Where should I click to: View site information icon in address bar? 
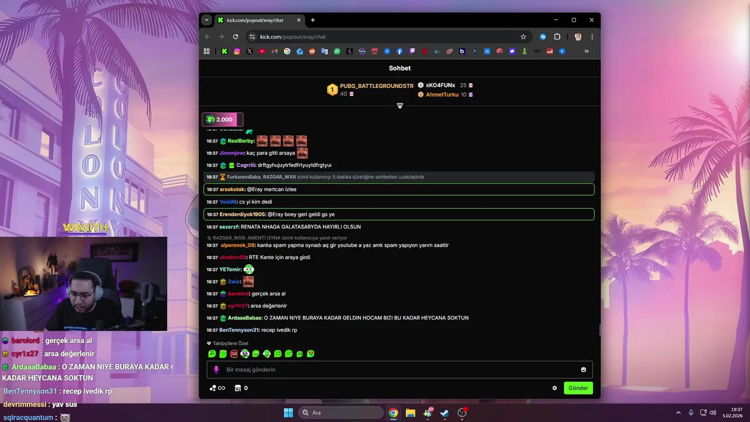(x=253, y=36)
